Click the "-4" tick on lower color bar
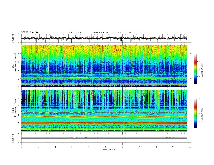This screenshot has height=165, width=214. pyautogui.click(x=199, y=106)
